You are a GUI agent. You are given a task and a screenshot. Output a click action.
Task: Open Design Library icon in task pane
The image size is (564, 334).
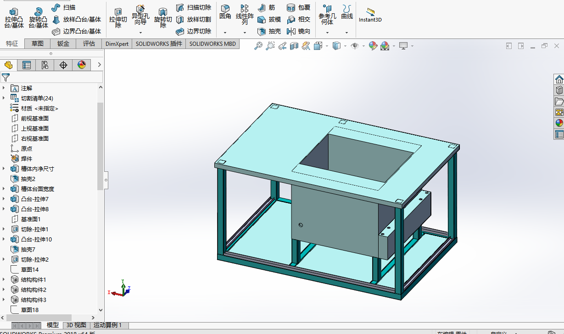(559, 90)
